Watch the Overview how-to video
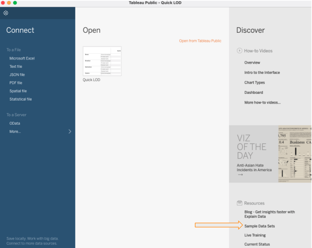 252,62
